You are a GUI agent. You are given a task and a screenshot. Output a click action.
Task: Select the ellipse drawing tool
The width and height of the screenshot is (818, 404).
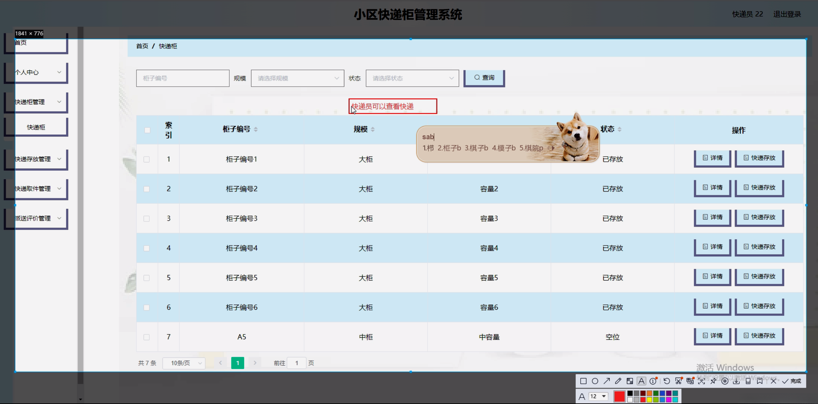[x=595, y=381]
